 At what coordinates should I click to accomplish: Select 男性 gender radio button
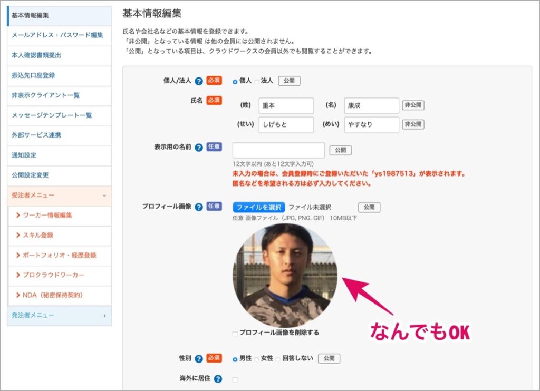coord(235,359)
